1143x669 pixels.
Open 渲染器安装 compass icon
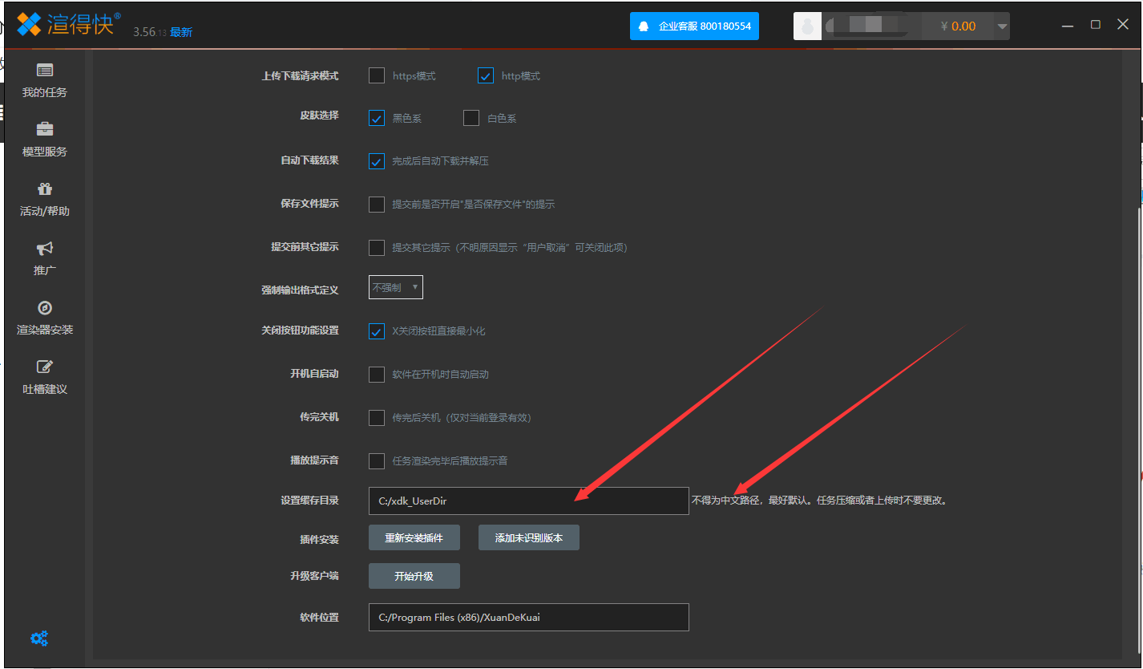point(45,308)
